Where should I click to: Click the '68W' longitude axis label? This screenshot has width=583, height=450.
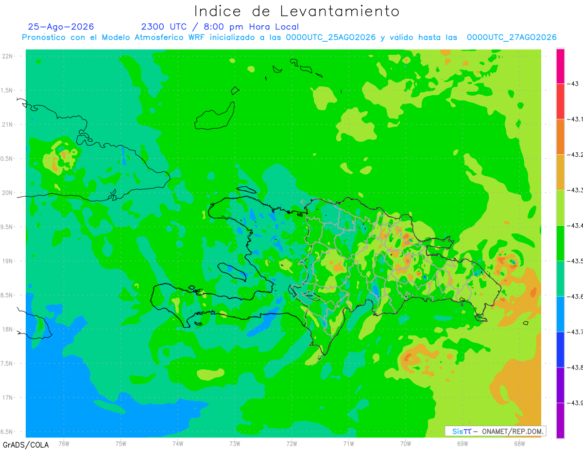519,444
